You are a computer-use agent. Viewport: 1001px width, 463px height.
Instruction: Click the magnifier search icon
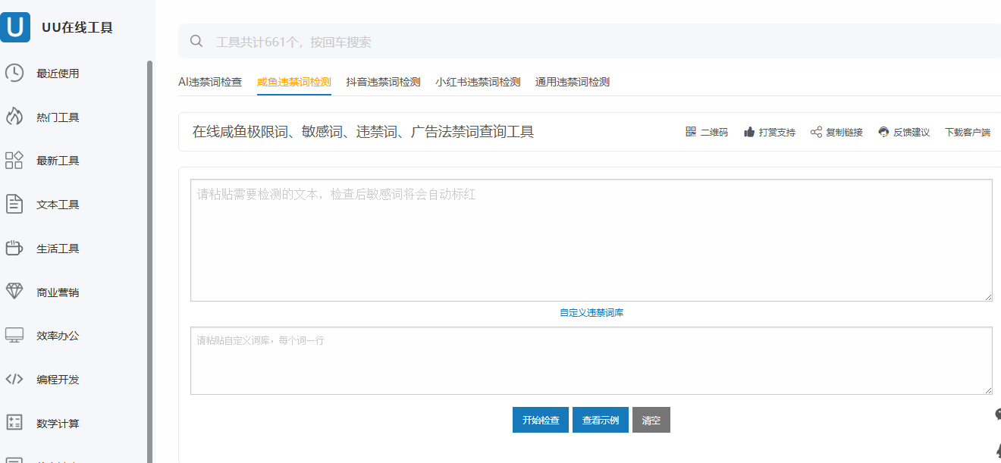pos(196,41)
